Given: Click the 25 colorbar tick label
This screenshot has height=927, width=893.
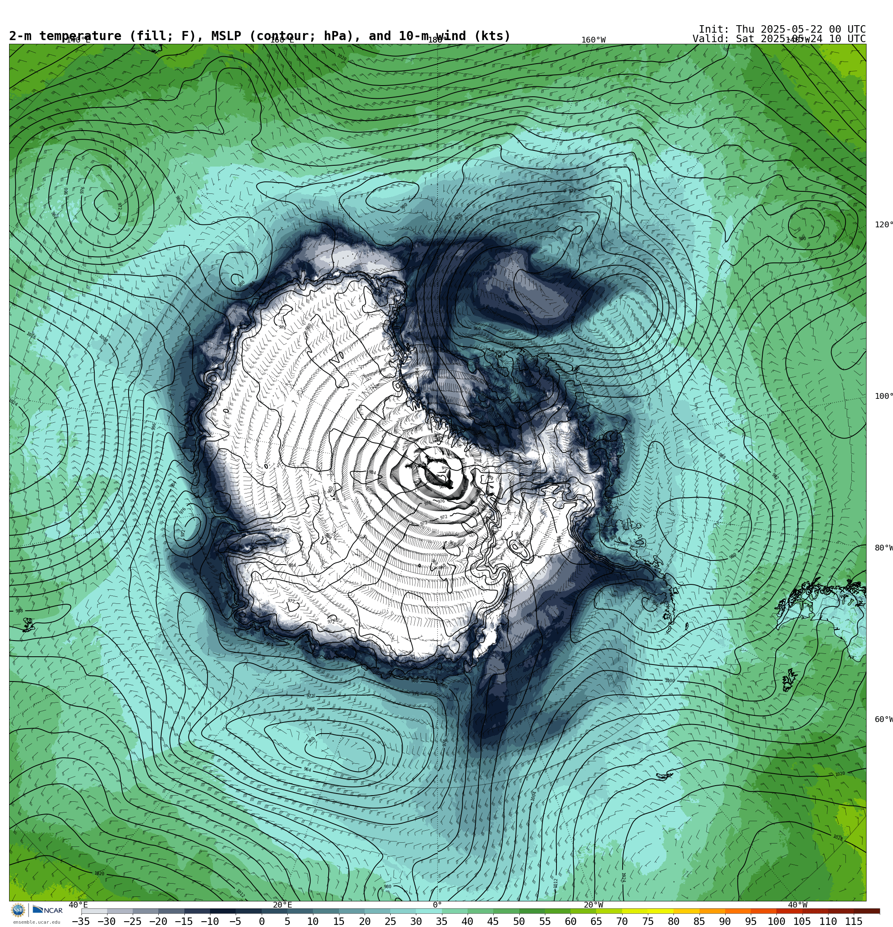Looking at the screenshot, I should (390, 921).
